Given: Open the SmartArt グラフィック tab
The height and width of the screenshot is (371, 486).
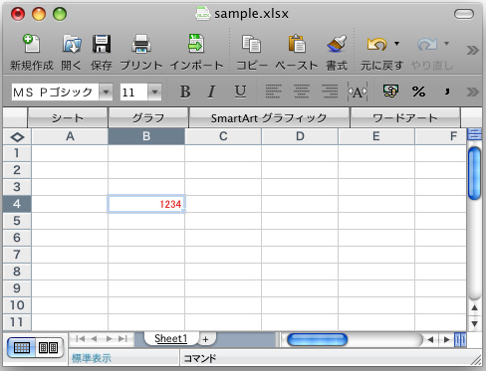Looking at the screenshot, I should tap(269, 117).
